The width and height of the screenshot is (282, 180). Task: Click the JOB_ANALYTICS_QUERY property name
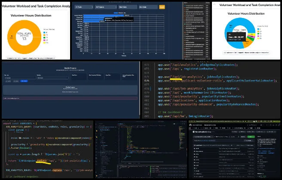[18, 127]
